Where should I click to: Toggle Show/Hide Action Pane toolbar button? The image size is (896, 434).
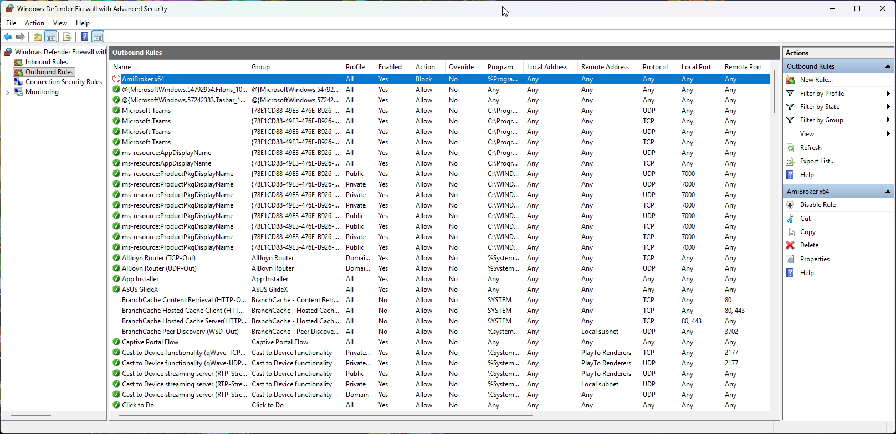98,37
